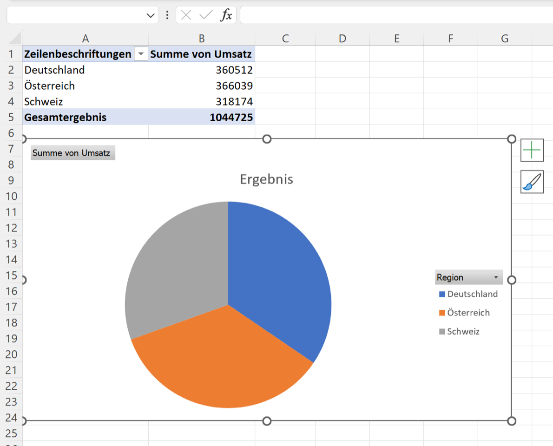Select the Gesamtergebnis cell

(86, 117)
